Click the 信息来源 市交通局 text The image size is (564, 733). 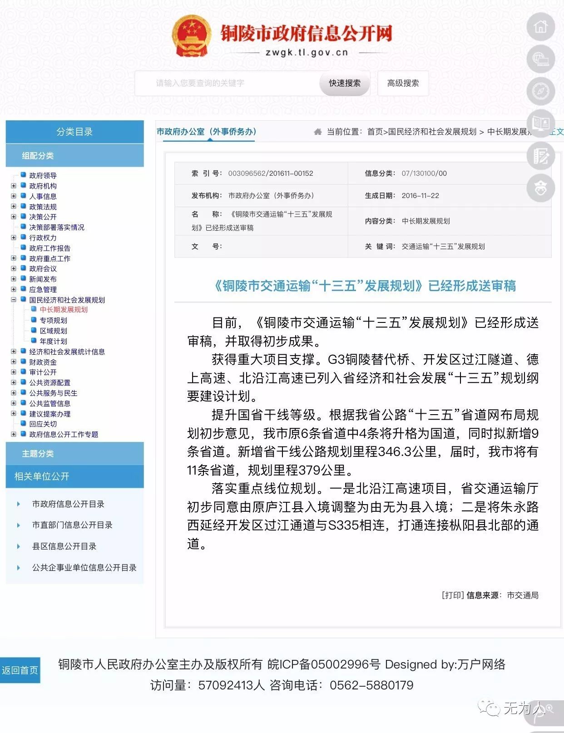[503, 595]
